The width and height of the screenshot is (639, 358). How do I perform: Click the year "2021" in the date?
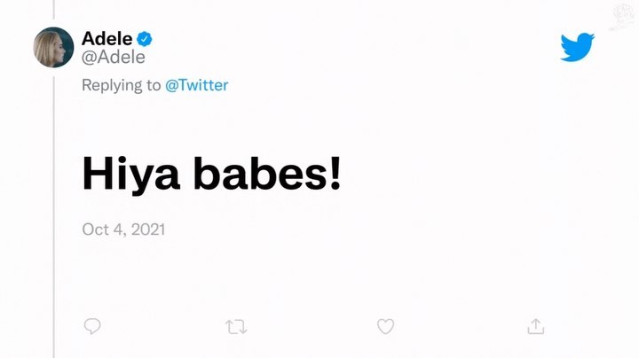point(146,229)
